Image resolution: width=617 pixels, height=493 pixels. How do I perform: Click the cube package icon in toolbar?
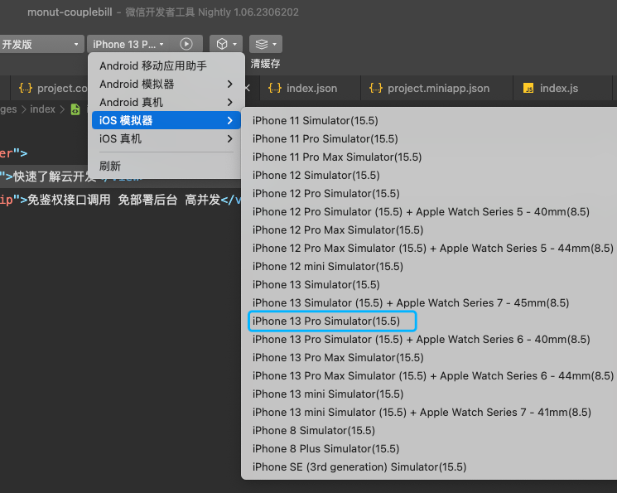pos(222,44)
